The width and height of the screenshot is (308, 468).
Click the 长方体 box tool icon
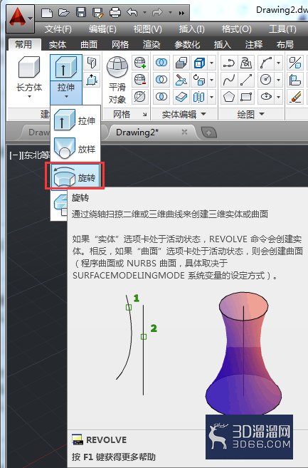pyautogui.click(x=29, y=68)
